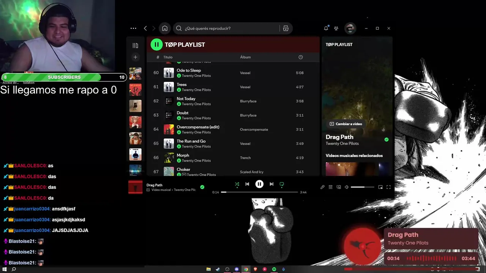Open File Explorer in the taskbar
Image resolution: width=486 pixels, height=273 pixels.
coord(208,269)
